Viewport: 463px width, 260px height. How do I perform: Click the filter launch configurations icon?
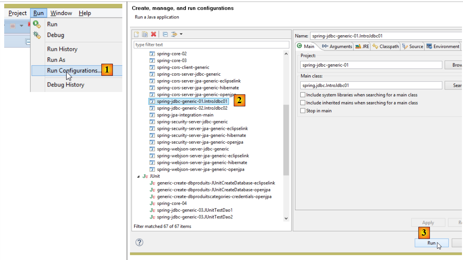point(174,34)
